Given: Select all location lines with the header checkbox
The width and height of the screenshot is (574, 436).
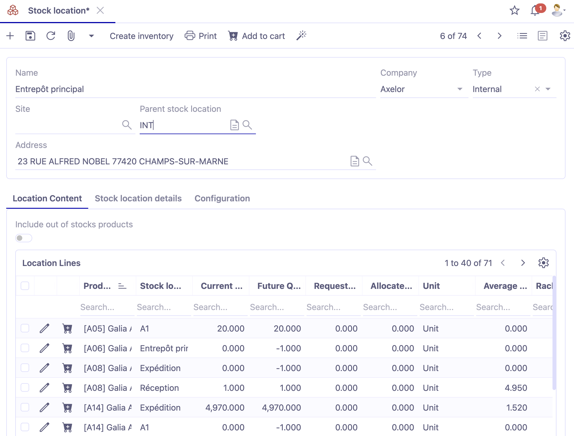Looking at the screenshot, I should tap(25, 286).
